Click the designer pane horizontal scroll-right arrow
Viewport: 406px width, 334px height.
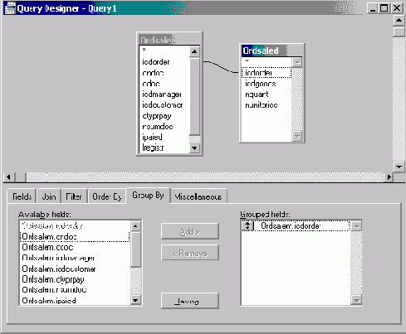tap(389, 177)
